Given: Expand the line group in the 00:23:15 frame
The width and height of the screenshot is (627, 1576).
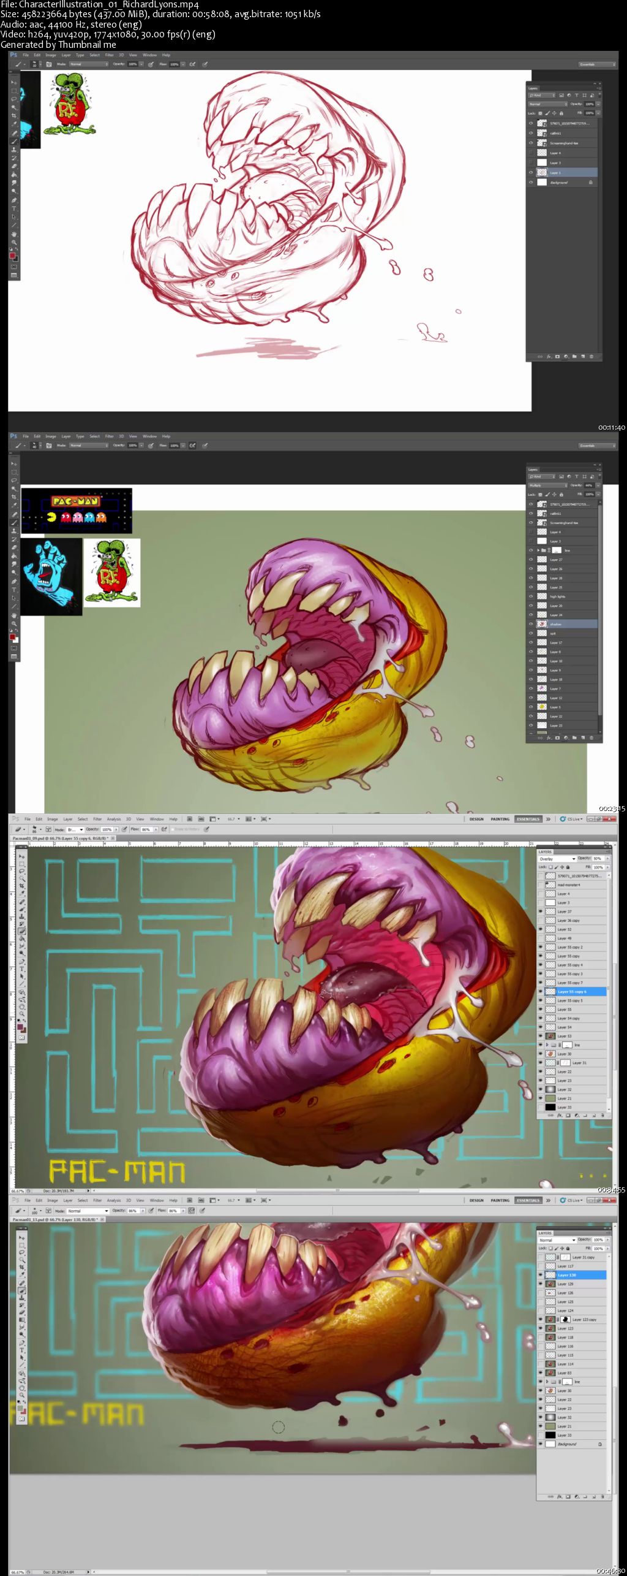Looking at the screenshot, I should [x=538, y=550].
